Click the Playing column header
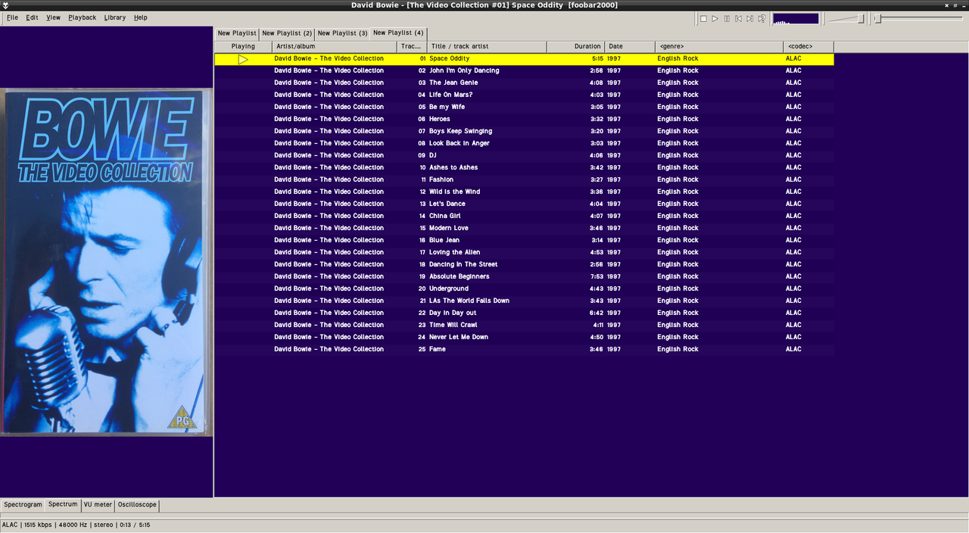 [243, 46]
